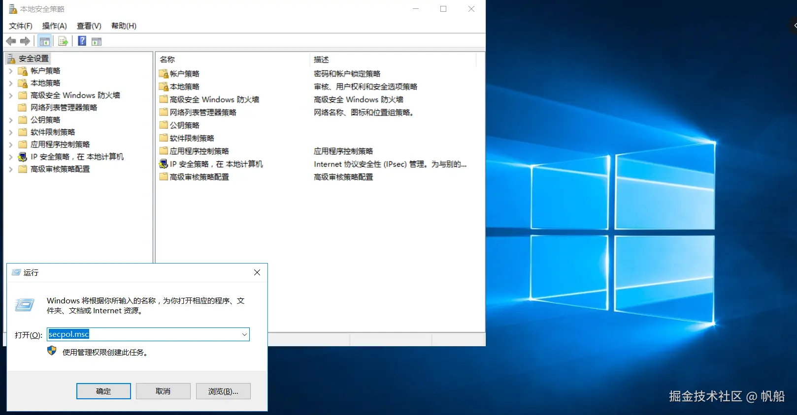Minimize the 本地安全策略 window

pos(416,9)
